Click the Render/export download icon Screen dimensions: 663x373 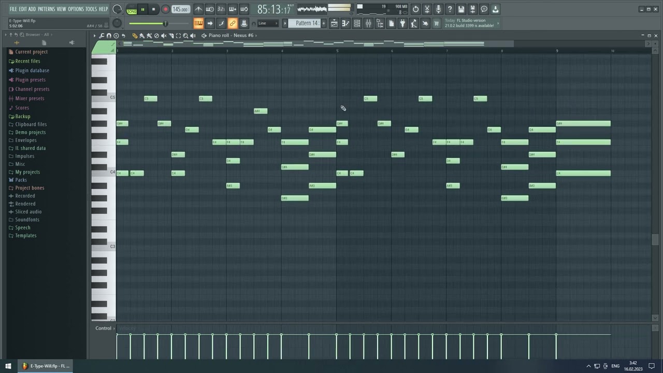tap(495, 9)
